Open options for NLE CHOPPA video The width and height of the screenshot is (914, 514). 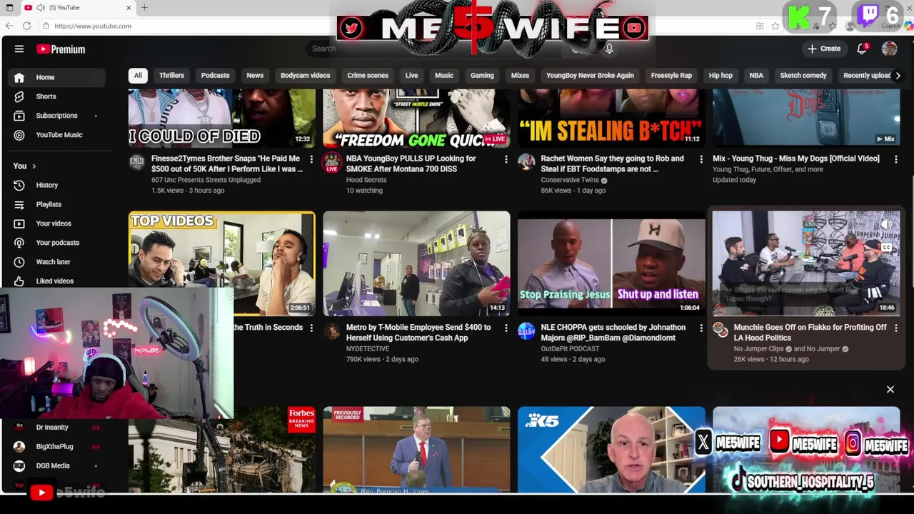pyautogui.click(x=700, y=328)
